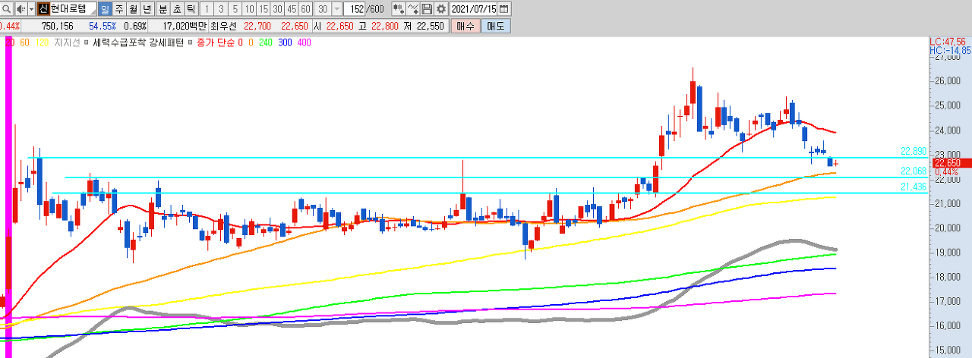Click the 종가 단순 moving average label

click(215, 42)
